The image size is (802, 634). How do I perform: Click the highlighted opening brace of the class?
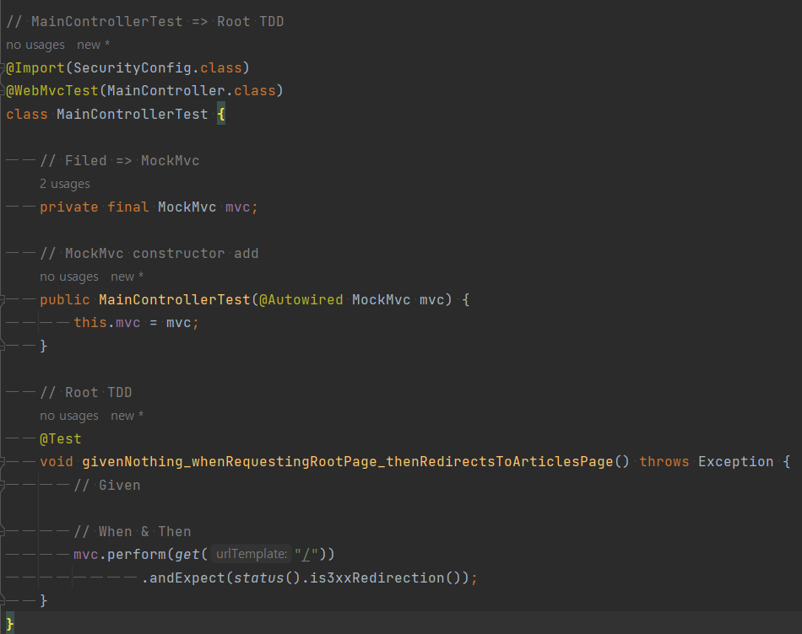pyautogui.click(x=221, y=115)
